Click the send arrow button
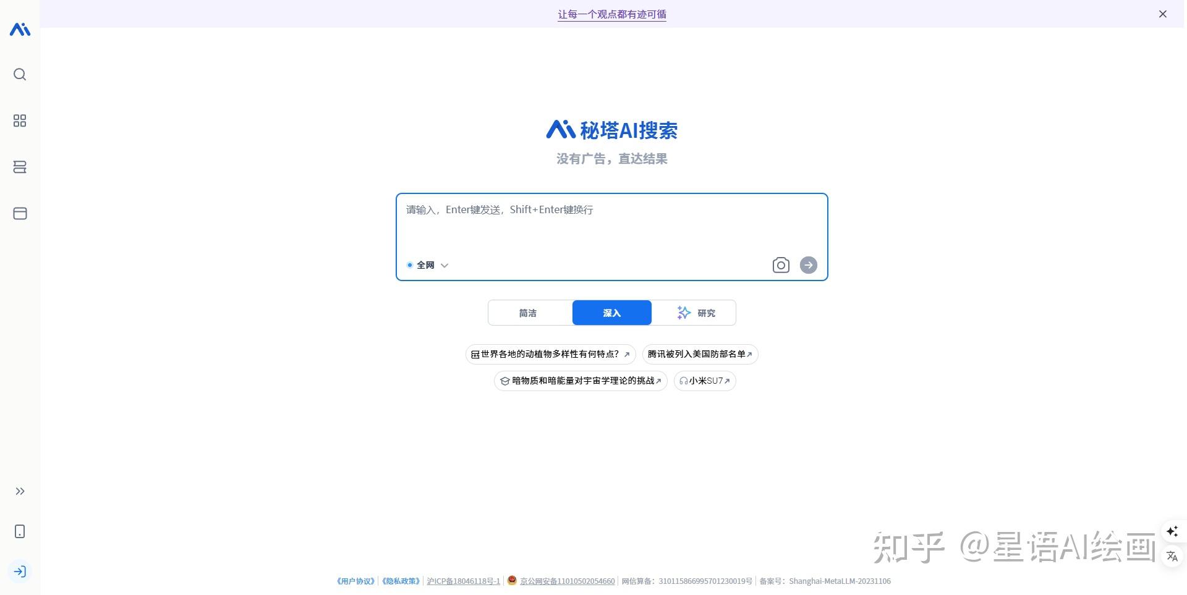 click(x=809, y=265)
